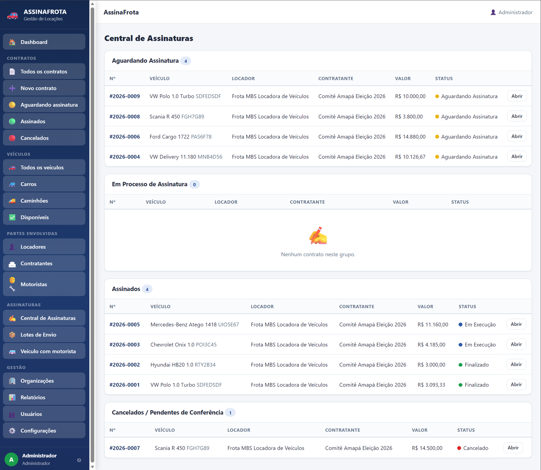The height and width of the screenshot is (470, 541).
Task: Click the Motoristas mechanic icon
Action: pos(12,284)
